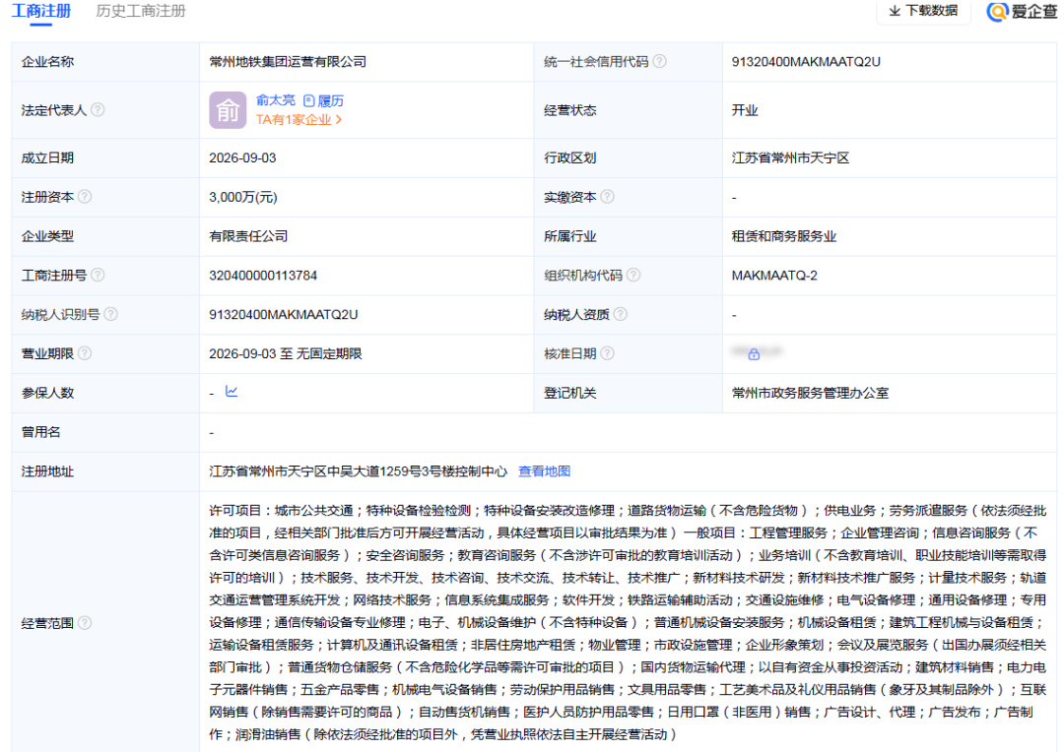Select the taxpayer ID value in 纳税人识别号 row
The height and width of the screenshot is (752, 1064).
click(x=283, y=315)
